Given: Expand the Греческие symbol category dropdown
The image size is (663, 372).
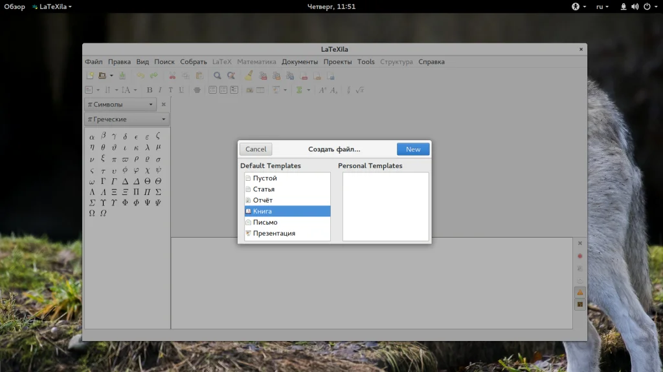Looking at the screenshot, I should (126, 119).
